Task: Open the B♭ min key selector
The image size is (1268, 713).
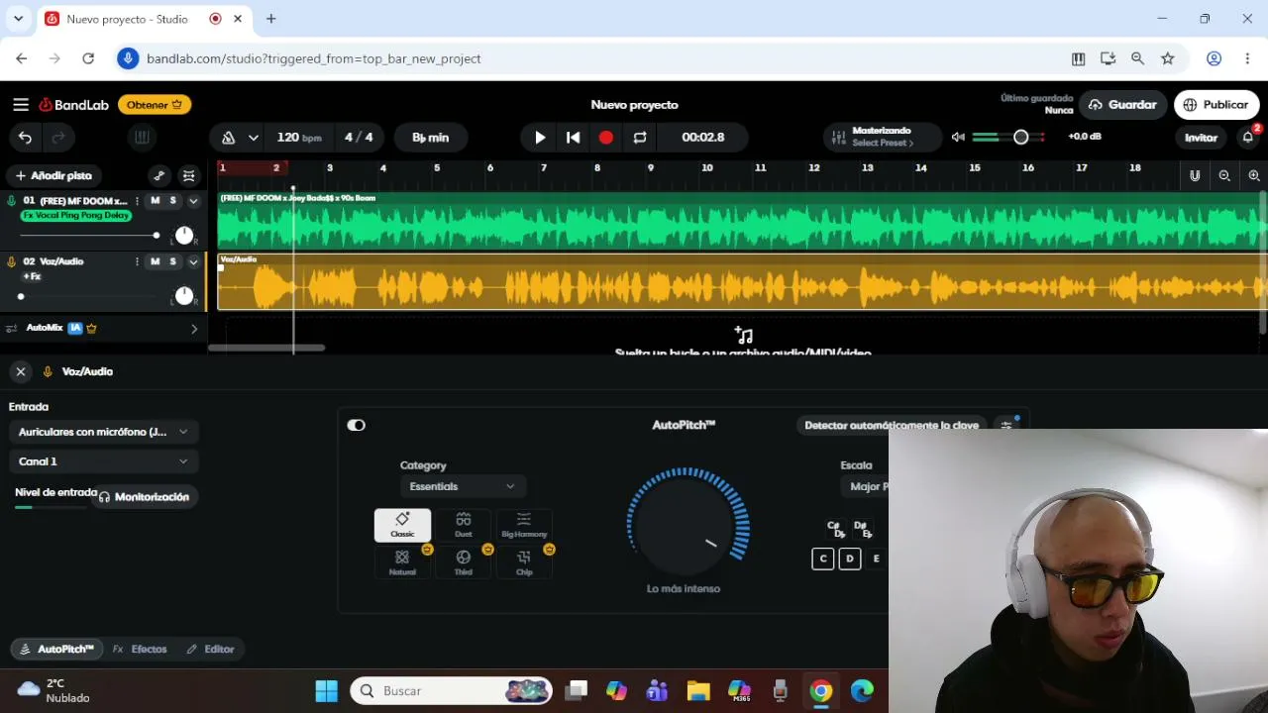Action: 431,138
